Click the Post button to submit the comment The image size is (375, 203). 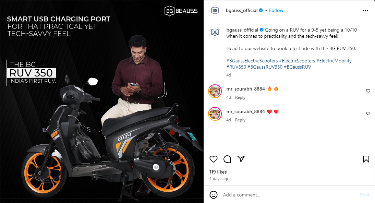(x=364, y=195)
